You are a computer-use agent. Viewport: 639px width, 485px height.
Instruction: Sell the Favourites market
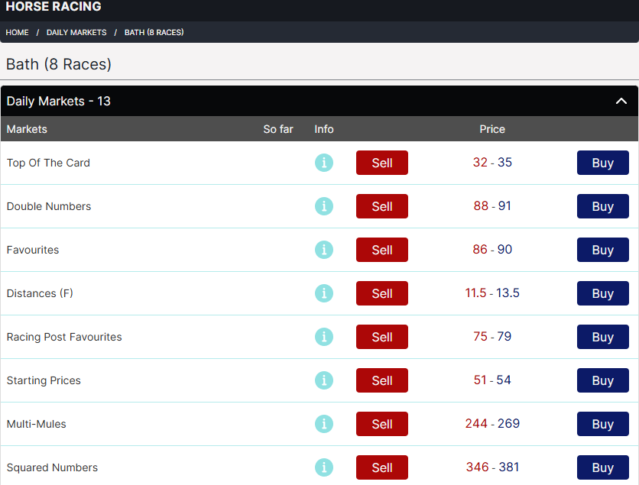(381, 250)
